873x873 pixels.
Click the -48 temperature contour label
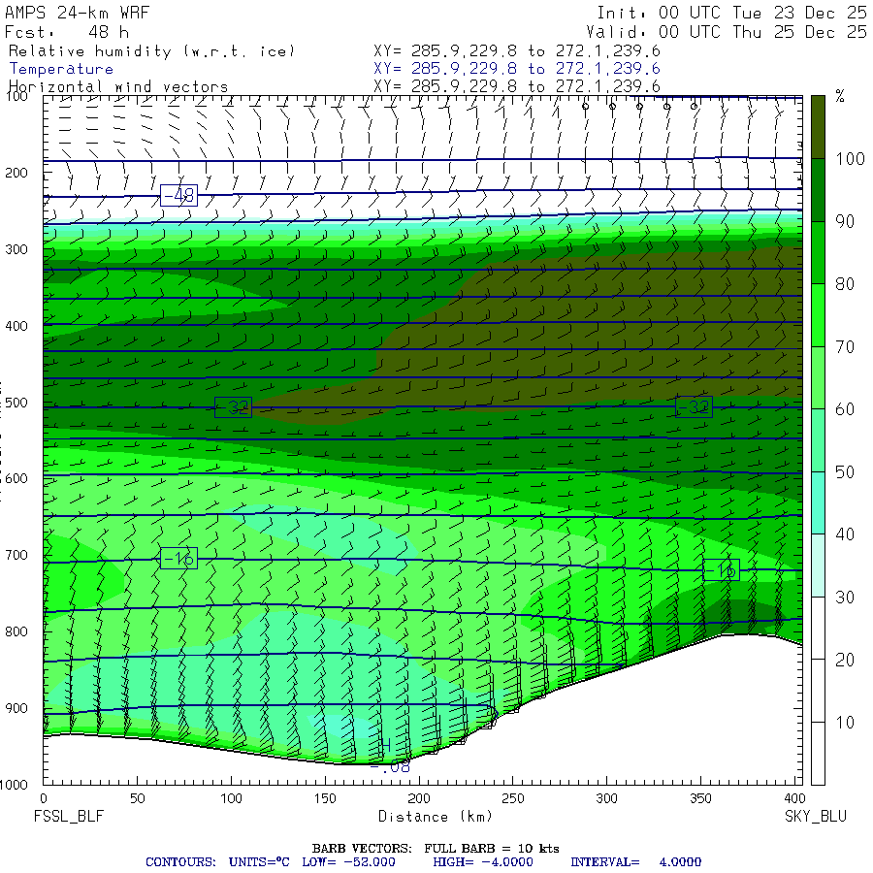click(178, 195)
